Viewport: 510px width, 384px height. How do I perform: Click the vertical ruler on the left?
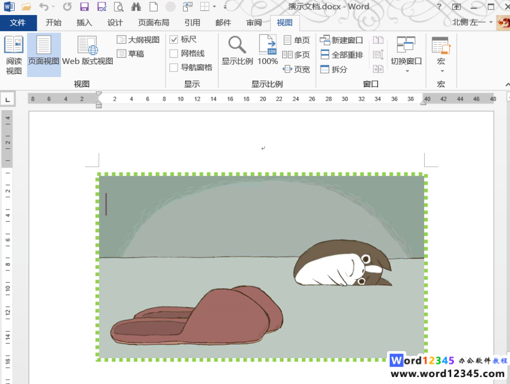pos(8,247)
